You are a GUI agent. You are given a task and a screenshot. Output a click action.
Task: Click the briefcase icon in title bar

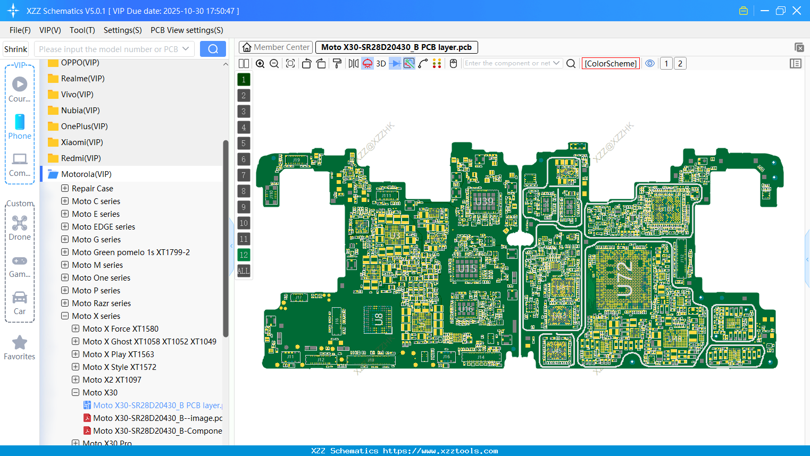(744, 11)
